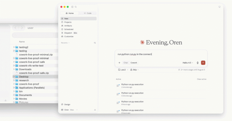Switch to the Home tab

[69, 13]
